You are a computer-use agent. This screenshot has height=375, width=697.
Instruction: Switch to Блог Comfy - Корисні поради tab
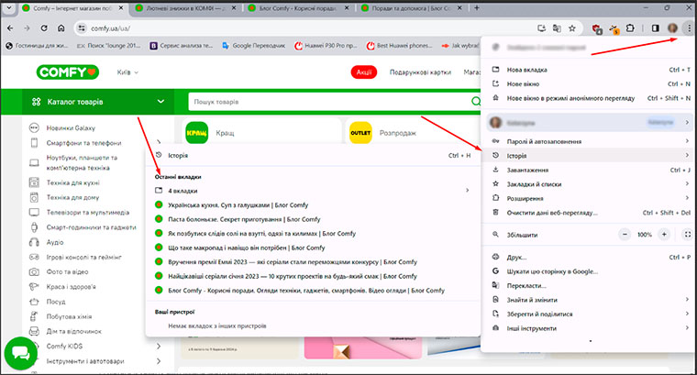[299, 8]
